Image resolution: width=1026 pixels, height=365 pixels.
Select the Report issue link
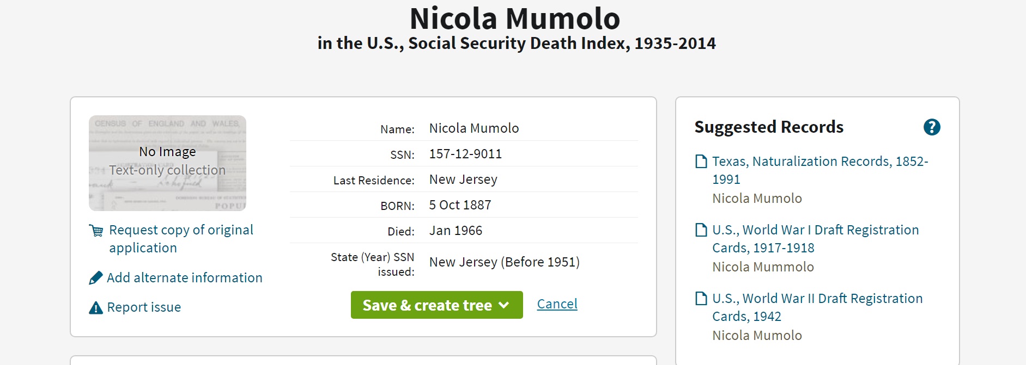(x=144, y=307)
